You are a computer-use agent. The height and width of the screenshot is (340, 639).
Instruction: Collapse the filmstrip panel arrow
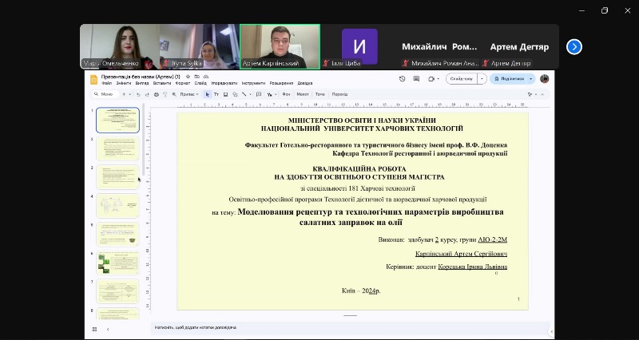[x=108, y=329]
